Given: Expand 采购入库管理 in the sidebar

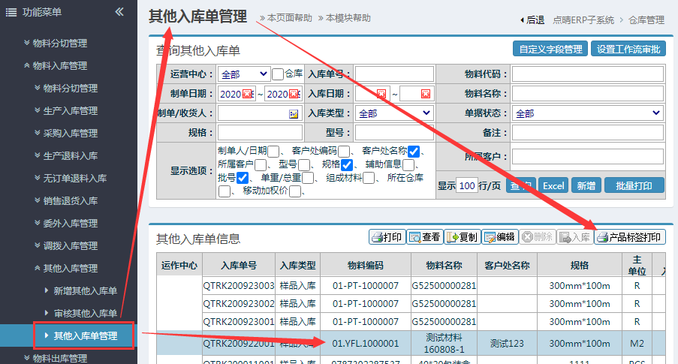Looking at the screenshot, I should pyautogui.click(x=66, y=133).
